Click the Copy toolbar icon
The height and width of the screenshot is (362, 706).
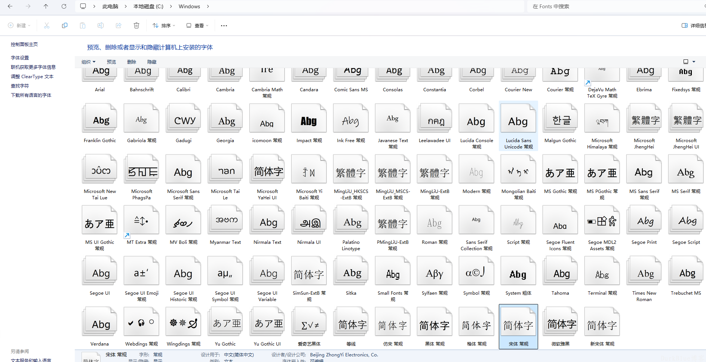coord(65,25)
